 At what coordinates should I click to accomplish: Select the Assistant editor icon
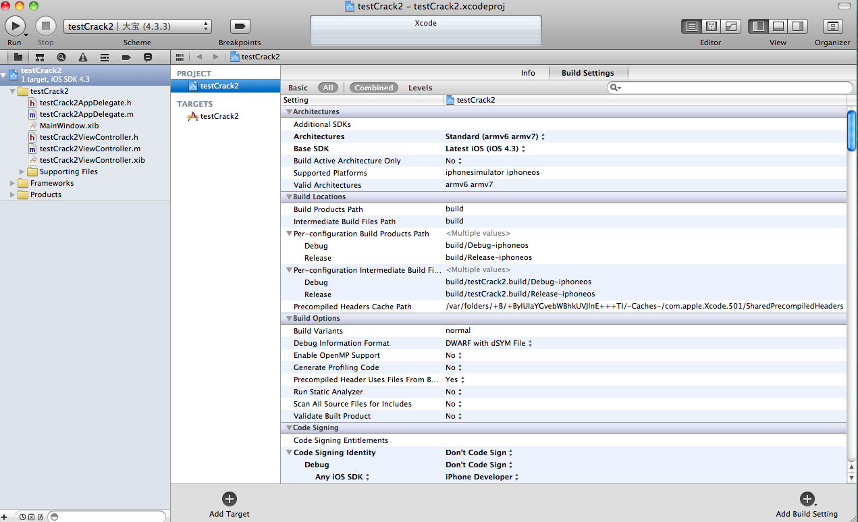[x=711, y=26]
